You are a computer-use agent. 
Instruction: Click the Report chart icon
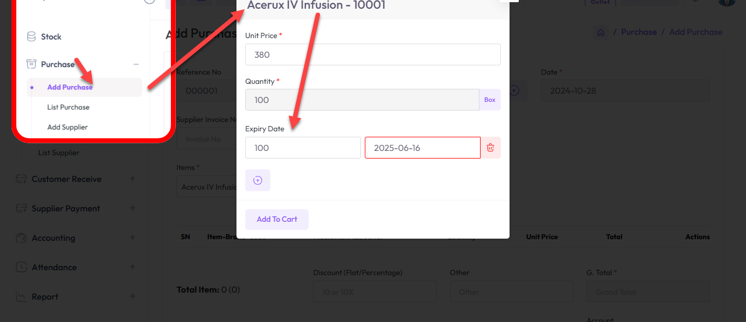point(21,297)
